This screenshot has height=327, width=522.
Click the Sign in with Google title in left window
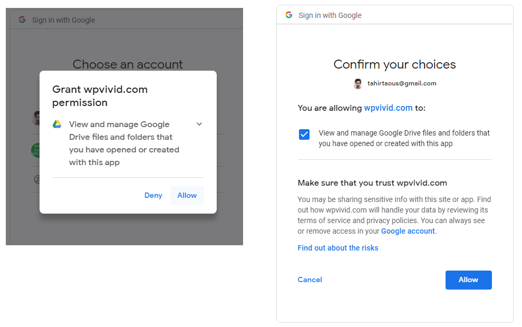point(63,20)
